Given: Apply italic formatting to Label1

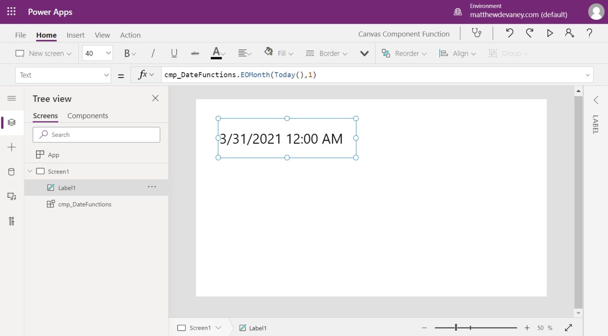Looking at the screenshot, I should tap(153, 53).
